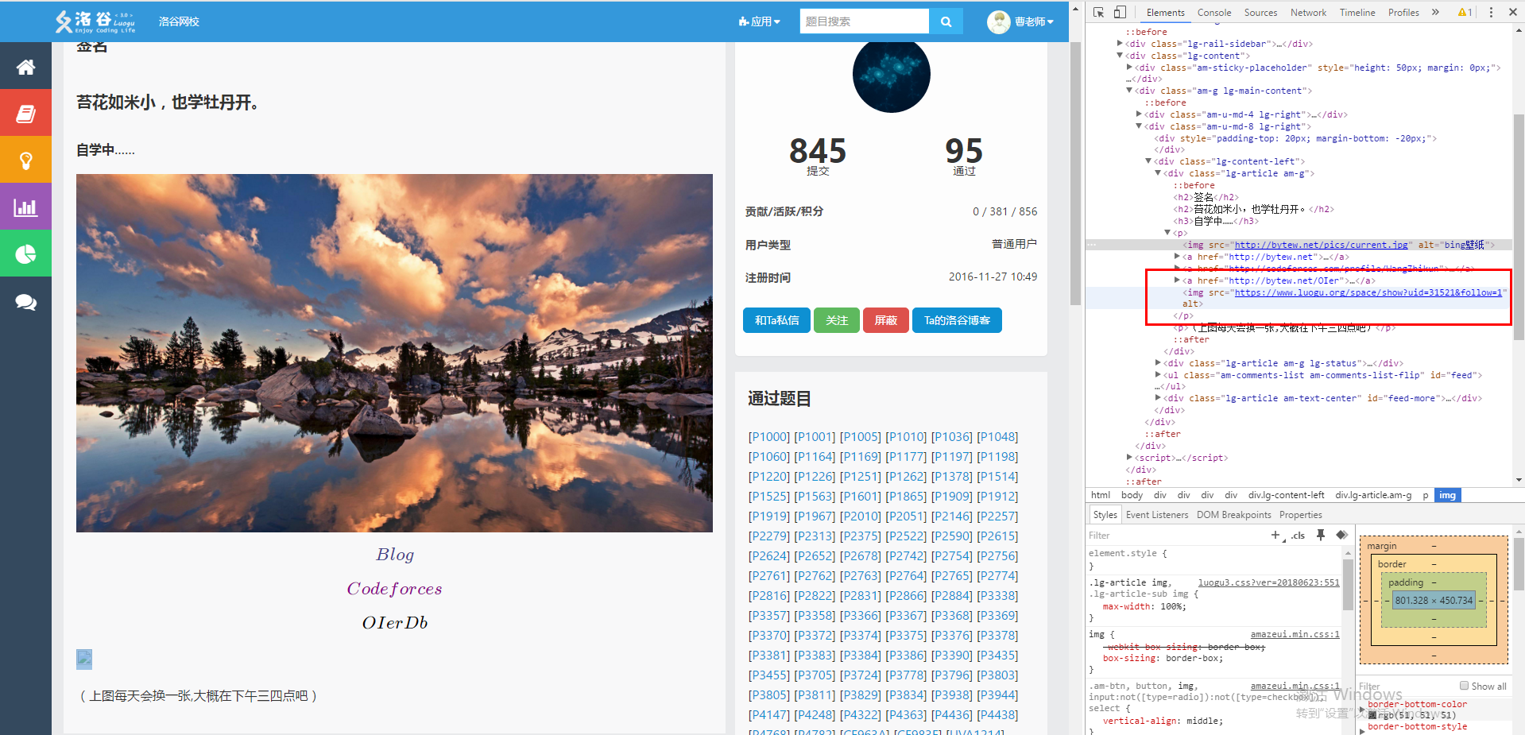Toggle the .cls element classes button

(1298, 536)
